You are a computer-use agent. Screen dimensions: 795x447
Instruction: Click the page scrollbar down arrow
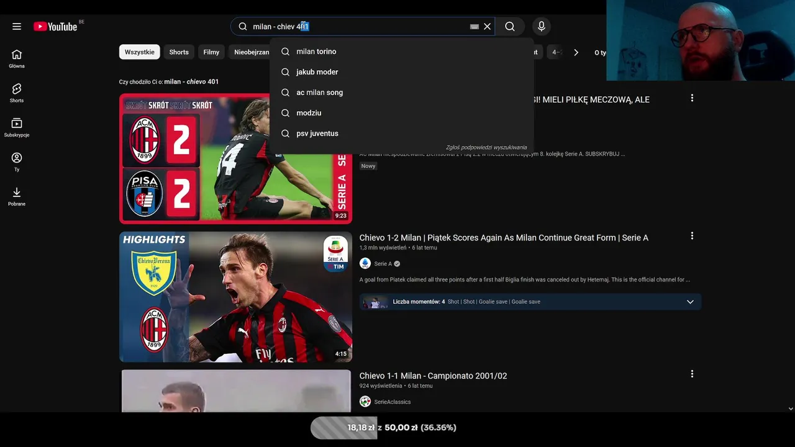click(x=791, y=409)
